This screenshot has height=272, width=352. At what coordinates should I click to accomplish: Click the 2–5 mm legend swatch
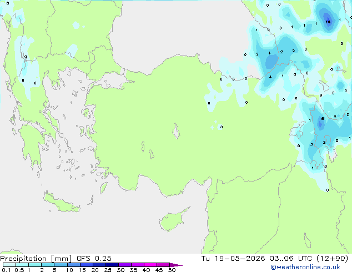point(48,265)
